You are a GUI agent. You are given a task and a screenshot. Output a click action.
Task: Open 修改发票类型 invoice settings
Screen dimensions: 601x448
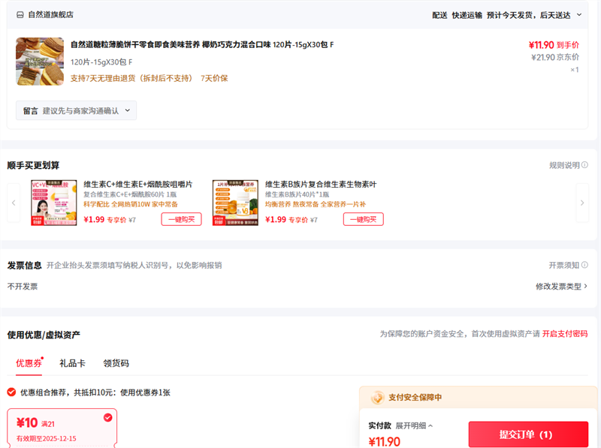[561, 286]
